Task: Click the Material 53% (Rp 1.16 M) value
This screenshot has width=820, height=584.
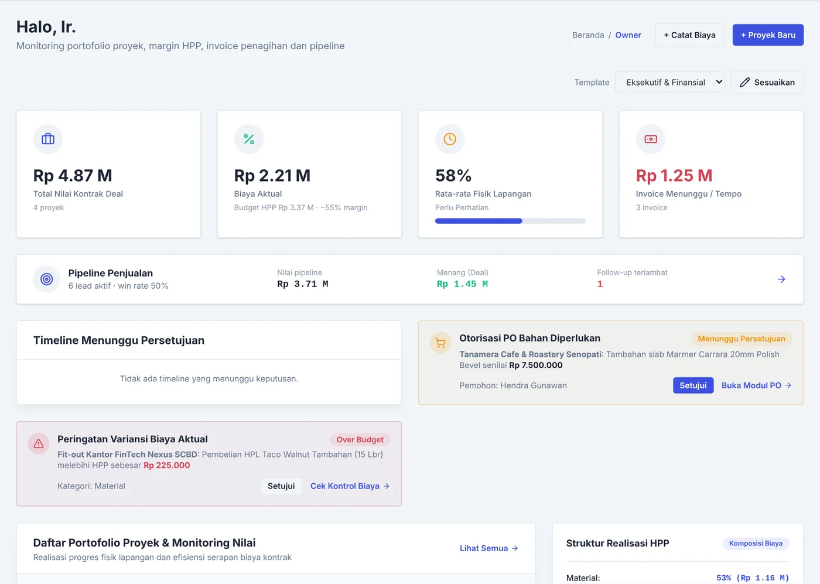Action: point(753,578)
